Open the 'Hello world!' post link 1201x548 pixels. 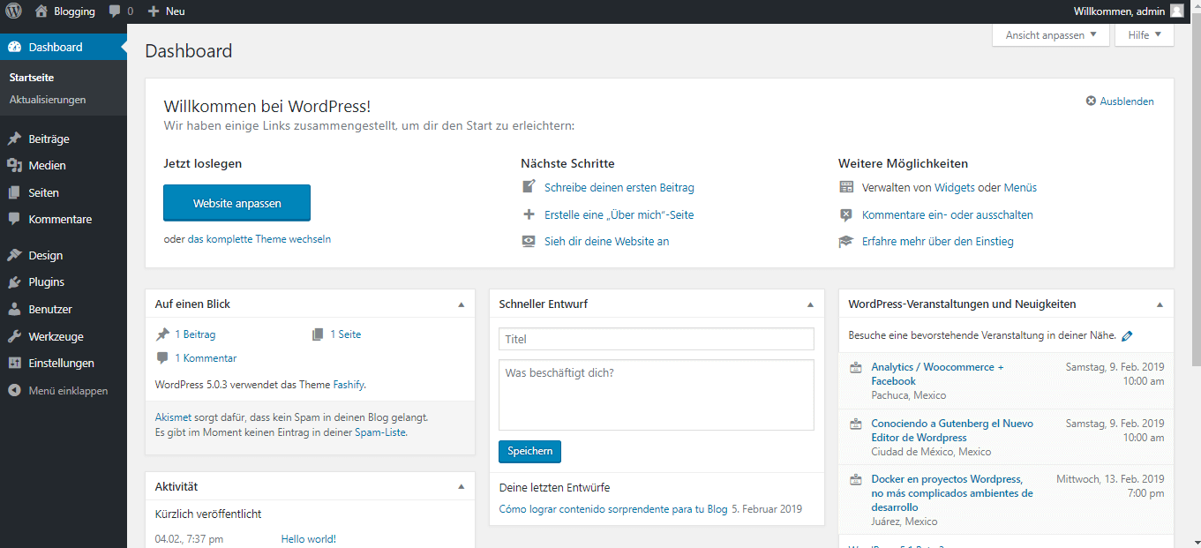(x=309, y=539)
